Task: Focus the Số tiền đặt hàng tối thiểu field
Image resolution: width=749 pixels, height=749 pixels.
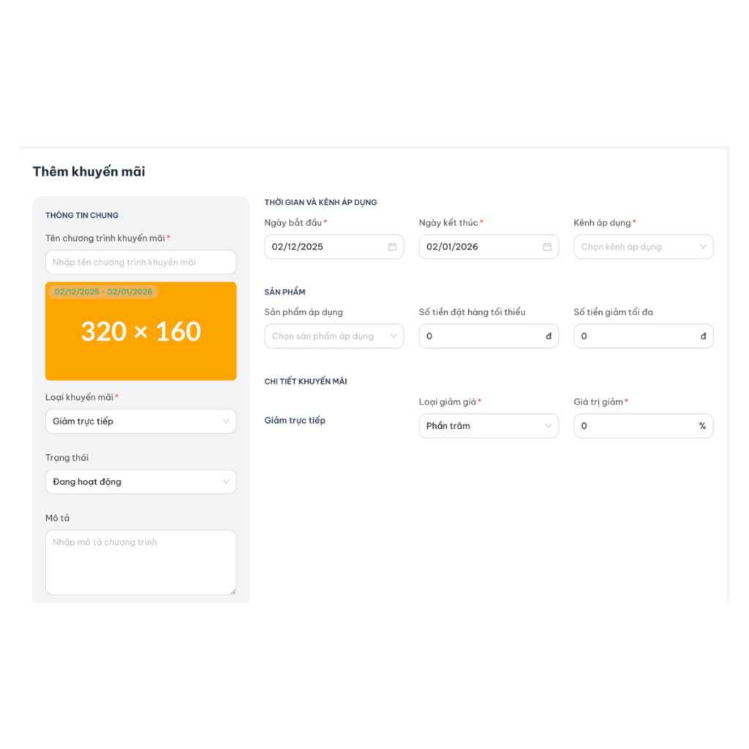Action: click(x=483, y=336)
